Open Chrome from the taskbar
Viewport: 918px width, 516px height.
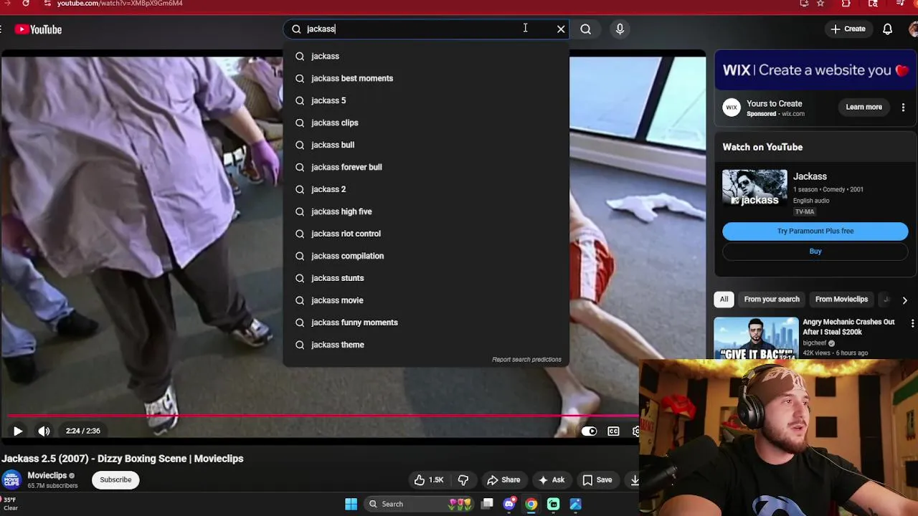[531, 504]
